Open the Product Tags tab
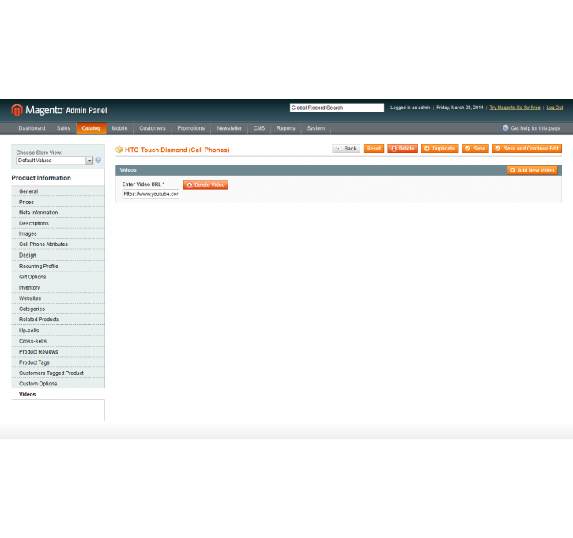573x538 pixels. point(58,362)
